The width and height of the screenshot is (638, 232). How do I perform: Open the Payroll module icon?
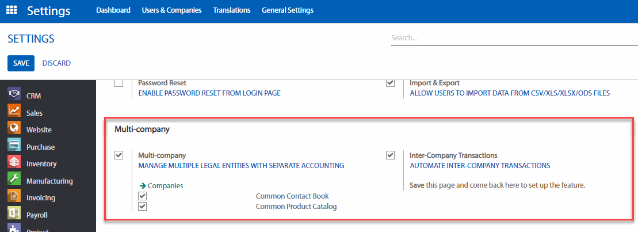click(x=15, y=214)
